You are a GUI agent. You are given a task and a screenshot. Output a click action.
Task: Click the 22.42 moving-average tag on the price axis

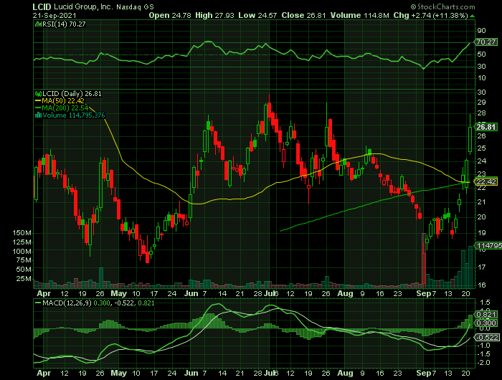tap(486, 182)
